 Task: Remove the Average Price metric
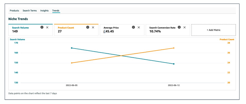coord(139,27)
